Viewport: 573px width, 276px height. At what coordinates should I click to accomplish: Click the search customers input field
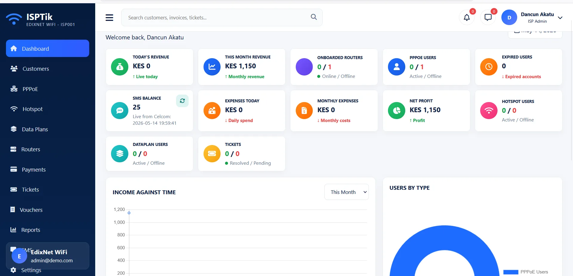[222, 18]
